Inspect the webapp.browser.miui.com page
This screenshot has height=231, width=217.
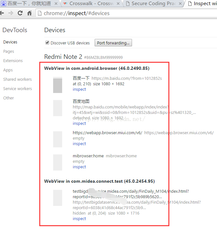[79, 143]
